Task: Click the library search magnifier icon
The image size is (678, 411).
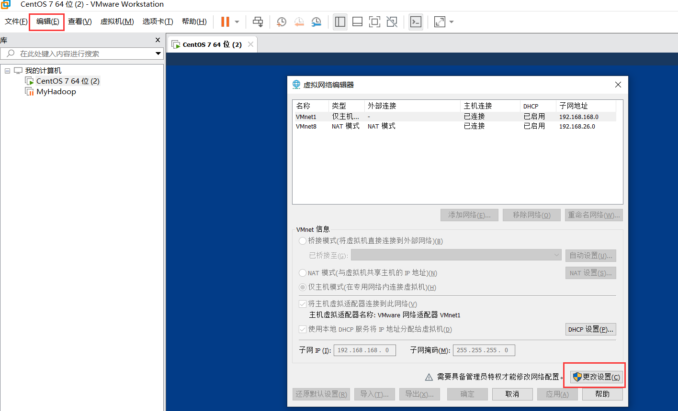Action: [x=11, y=54]
